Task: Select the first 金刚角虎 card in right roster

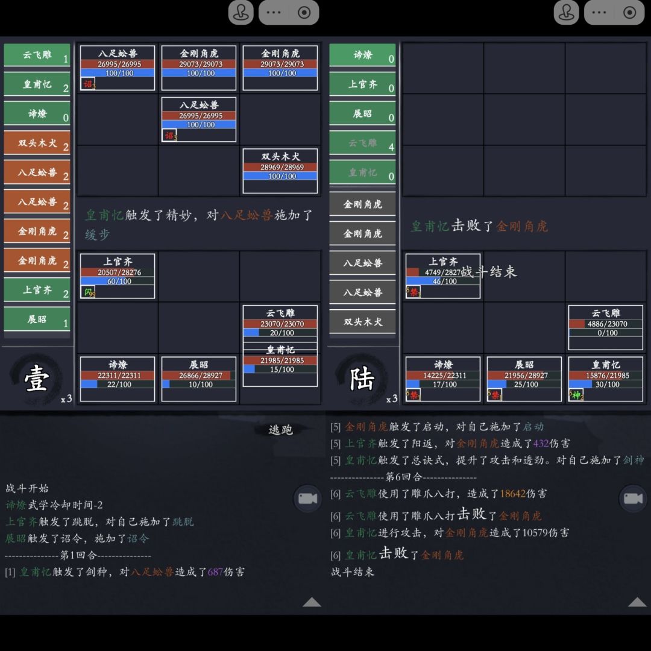Action: click(x=362, y=204)
